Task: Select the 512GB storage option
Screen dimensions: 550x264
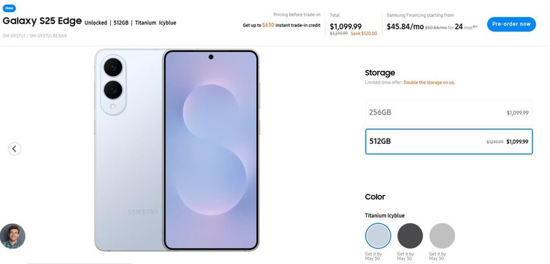Action: coord(448,141)
